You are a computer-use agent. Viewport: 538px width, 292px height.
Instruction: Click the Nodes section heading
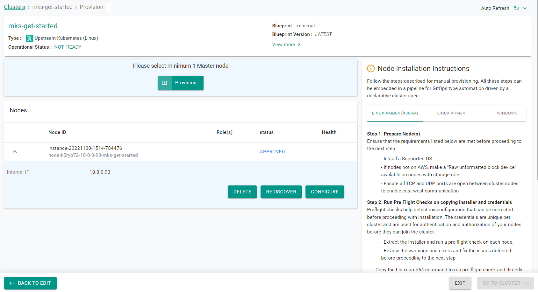point(18,110)
